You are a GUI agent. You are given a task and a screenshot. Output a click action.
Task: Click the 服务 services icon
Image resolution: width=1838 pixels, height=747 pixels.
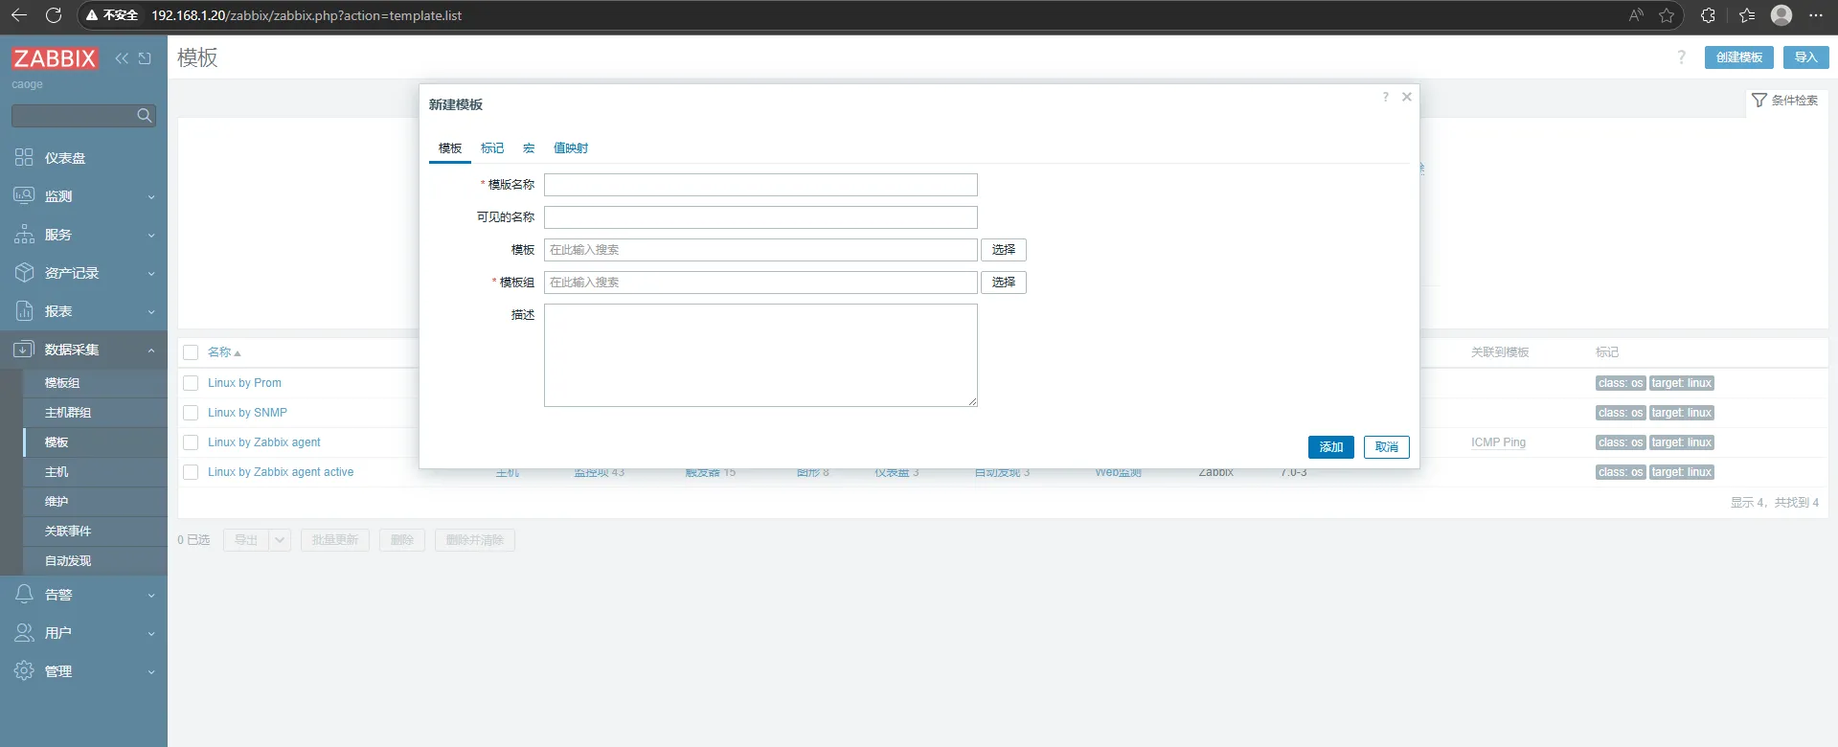pyautogui.click(x=24, y=234)
